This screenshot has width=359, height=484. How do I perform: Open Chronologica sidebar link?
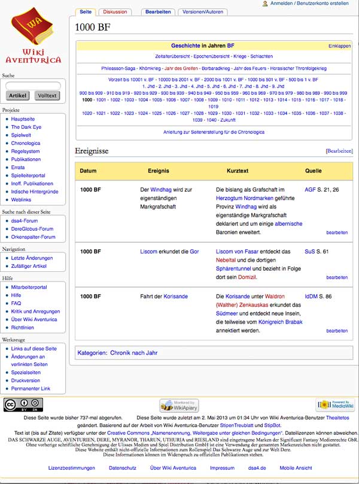point(26,143)
